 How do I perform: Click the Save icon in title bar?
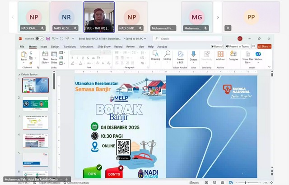click(x=48, y=39)
